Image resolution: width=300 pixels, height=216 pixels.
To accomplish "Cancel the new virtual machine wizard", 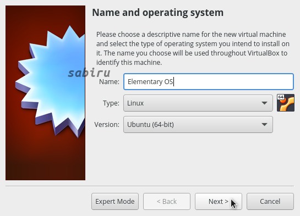I will (270, 202).
